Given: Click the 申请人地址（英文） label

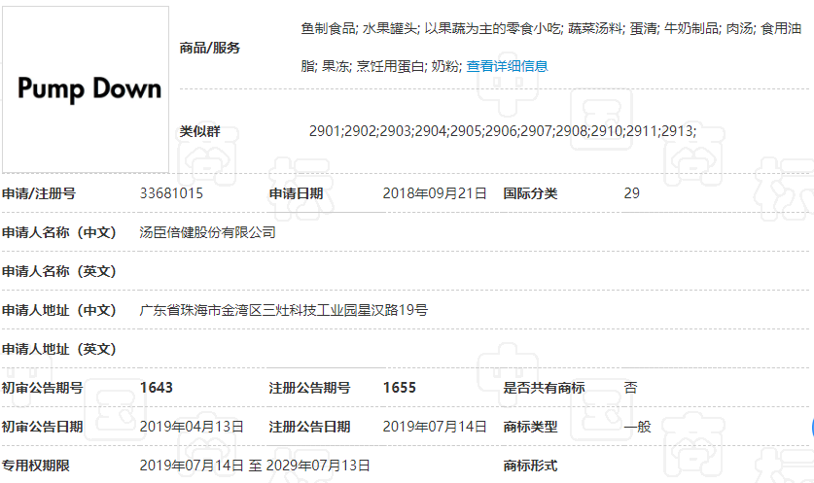Looking at the screenshot, I should coord(59,349).
